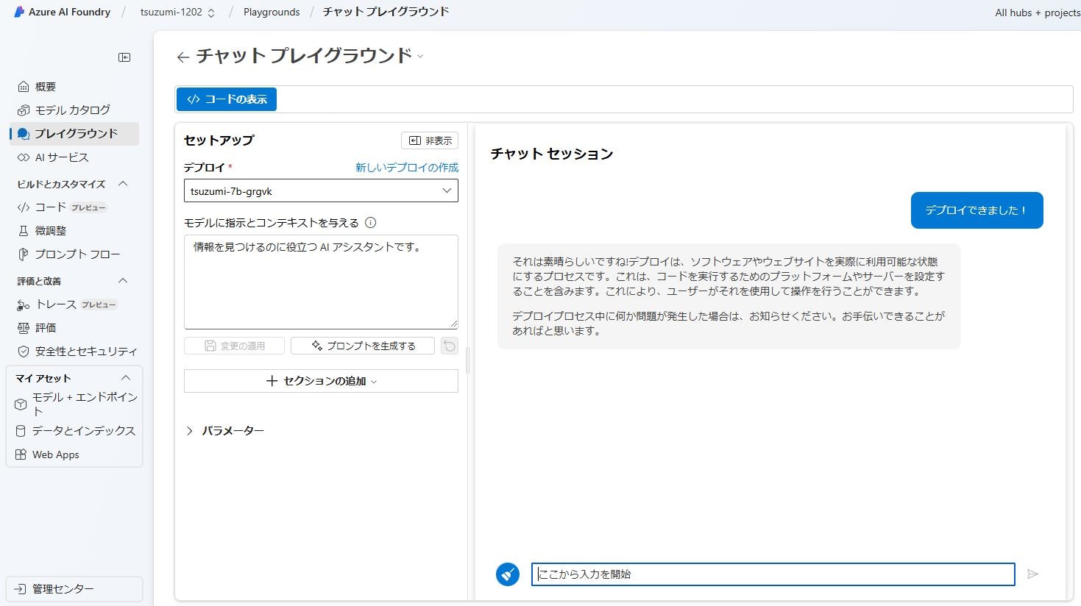
Task: Click the モデル + エンドポイント cube icon
Action: pos(21,404)
